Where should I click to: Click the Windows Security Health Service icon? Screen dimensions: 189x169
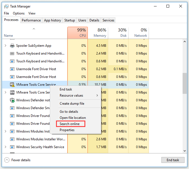[x=12, y=147]
